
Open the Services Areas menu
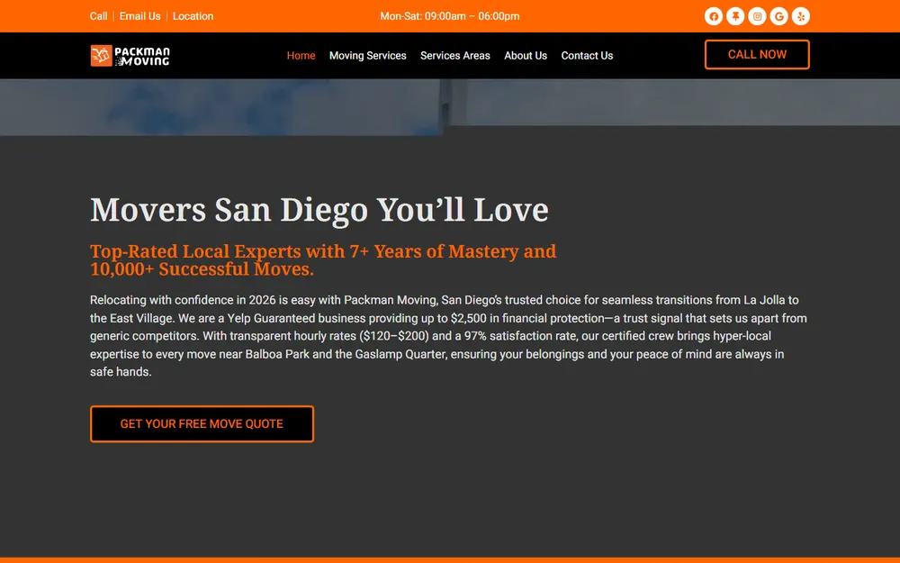pyautogui.click(x=455, y=56)
